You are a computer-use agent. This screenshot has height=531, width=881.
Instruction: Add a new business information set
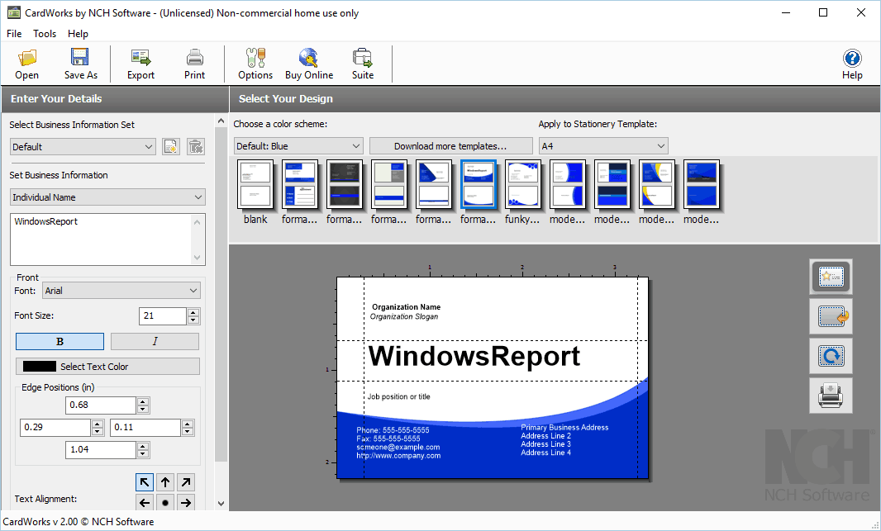click(171, 147)
